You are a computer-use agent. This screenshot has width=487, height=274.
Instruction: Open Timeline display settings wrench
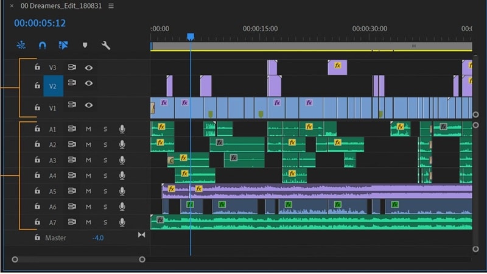(105, 45)
